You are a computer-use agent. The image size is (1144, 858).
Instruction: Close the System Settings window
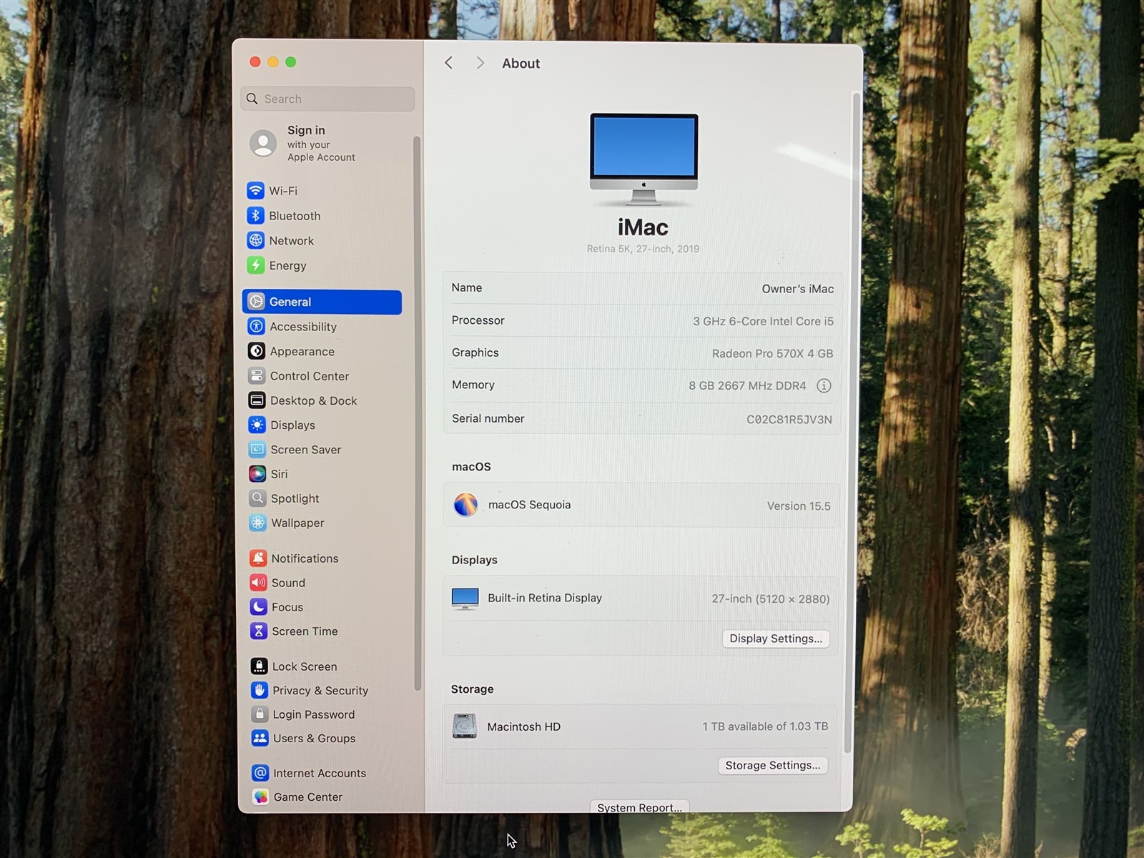(x=255, y=62)
